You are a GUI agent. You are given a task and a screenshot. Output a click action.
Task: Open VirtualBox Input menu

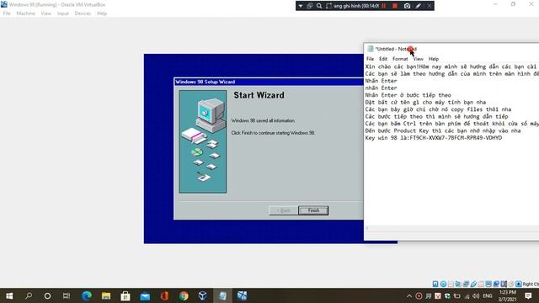click(63, 13)
